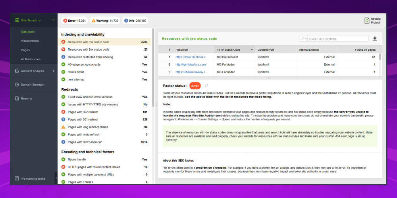This screenshot has width=397, height=198.
Task: Select the Pages with 302 redirect row
Action: pos(104,112)
